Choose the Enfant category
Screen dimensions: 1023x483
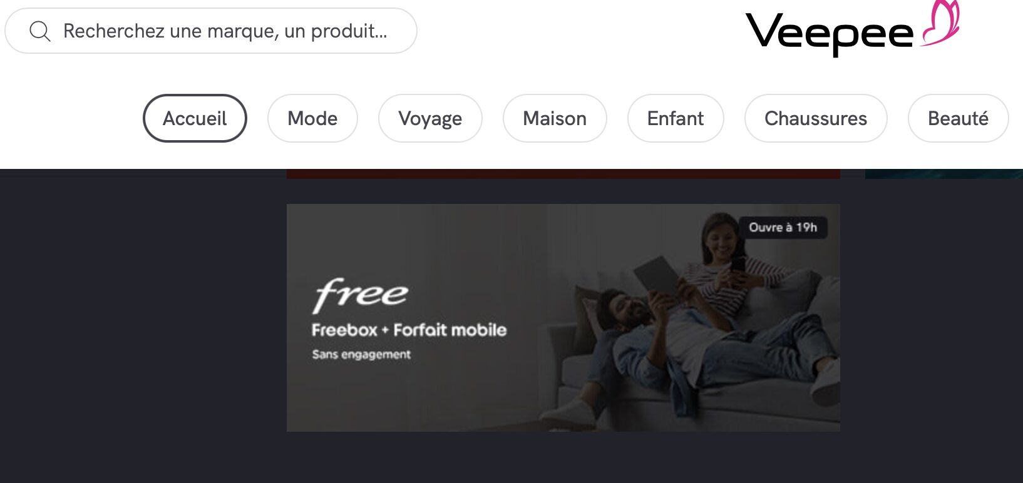[x=676, y=118]
